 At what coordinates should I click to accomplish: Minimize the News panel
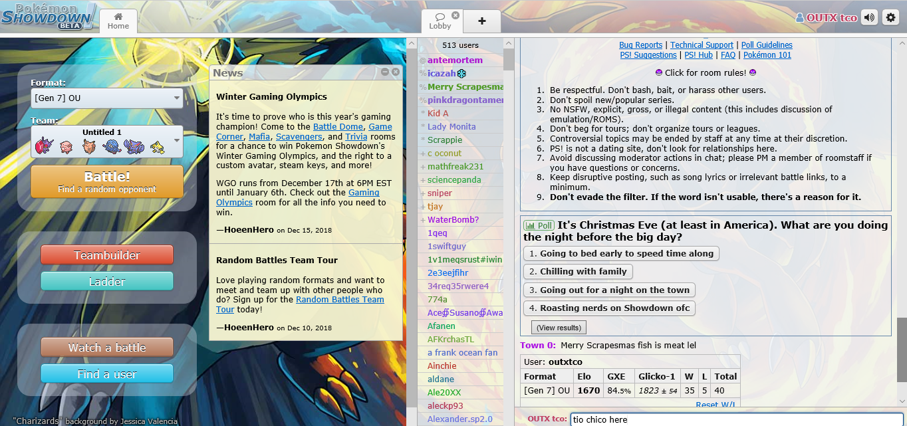point(385,72)
